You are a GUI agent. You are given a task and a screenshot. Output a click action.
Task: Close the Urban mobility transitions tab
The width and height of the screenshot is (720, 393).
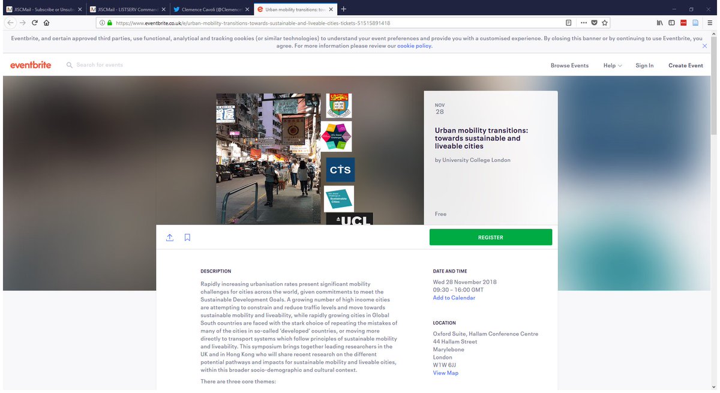(331, 9)
